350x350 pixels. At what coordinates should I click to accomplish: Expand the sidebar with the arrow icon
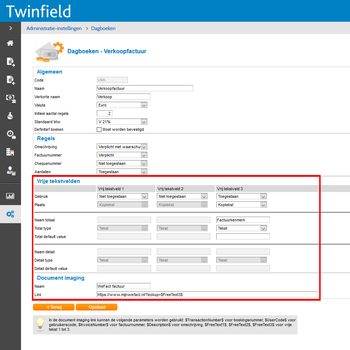11,28
